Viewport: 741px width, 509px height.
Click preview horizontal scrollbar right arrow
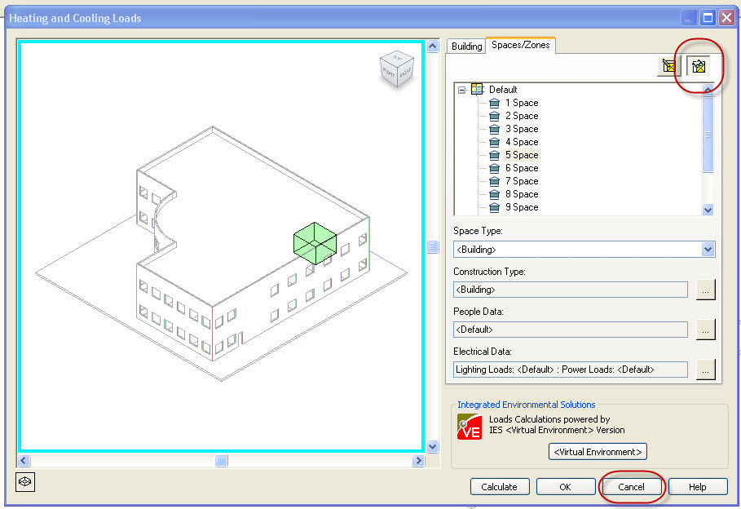(417, 460)
